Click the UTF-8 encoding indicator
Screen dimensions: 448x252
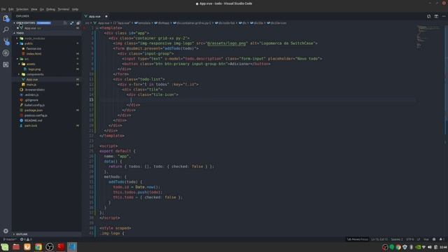tap(410, 239)
